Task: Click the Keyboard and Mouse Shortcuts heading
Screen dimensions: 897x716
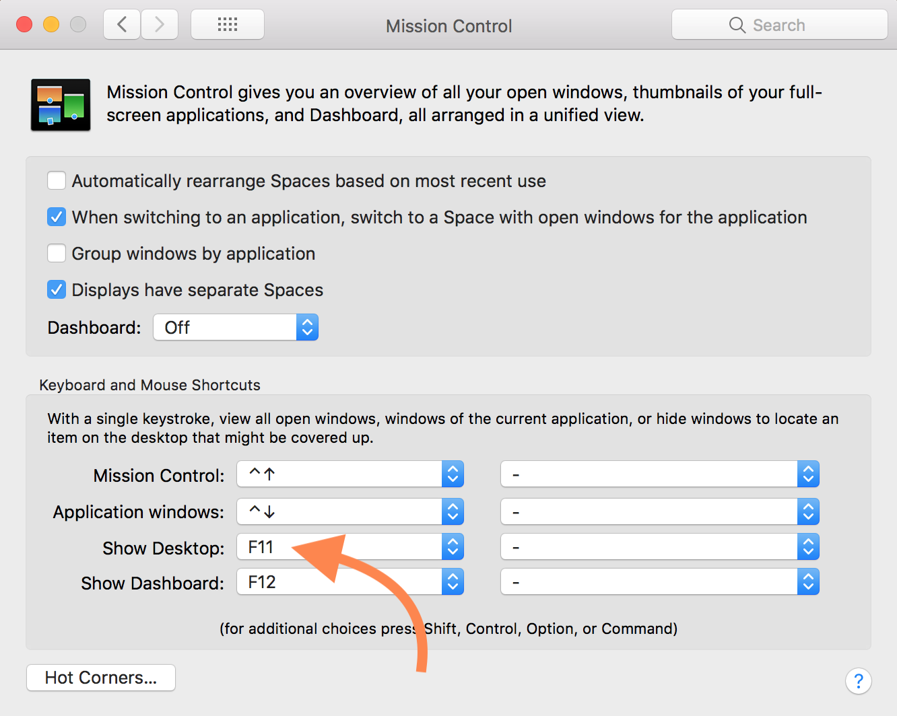Action: [x=150, y=385]
